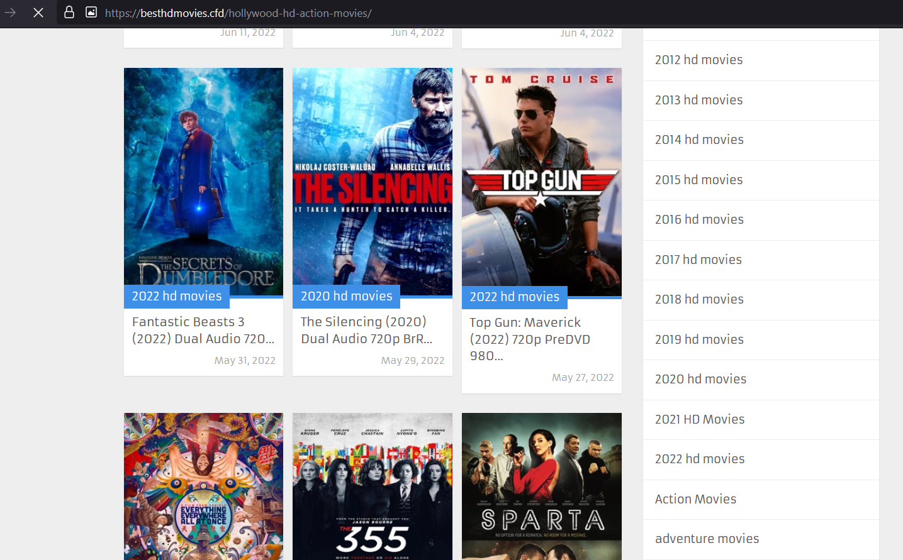The height and width of the screenshot is (560, 903).
Task: Open Everything Everywhere All at Once poster
Action: pos(203,486)
